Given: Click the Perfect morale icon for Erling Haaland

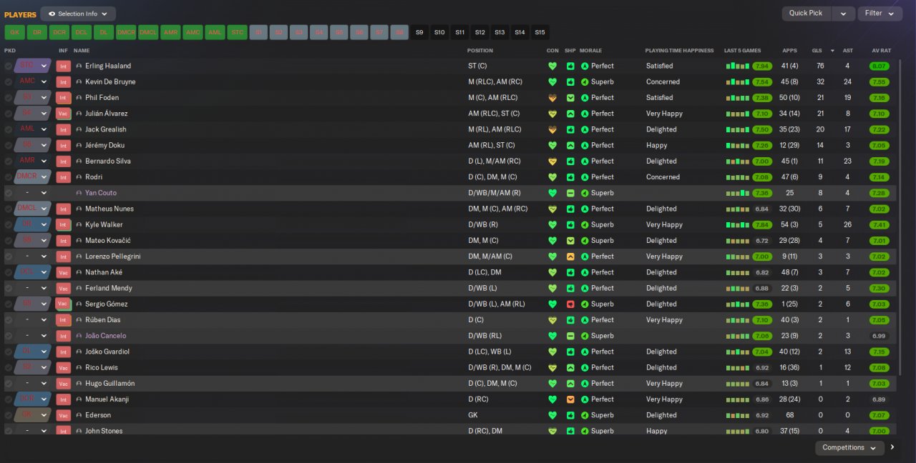Looking at the screenshot, I should [x=585, y=66].
